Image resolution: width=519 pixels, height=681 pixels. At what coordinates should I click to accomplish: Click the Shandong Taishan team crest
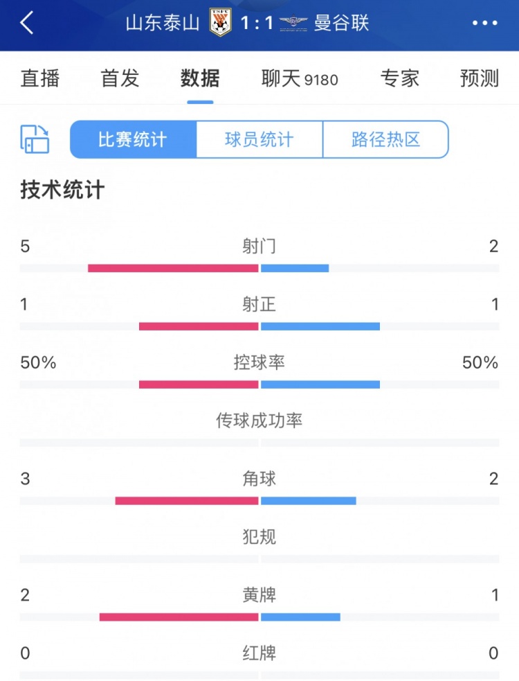click(x=220, y=23)
